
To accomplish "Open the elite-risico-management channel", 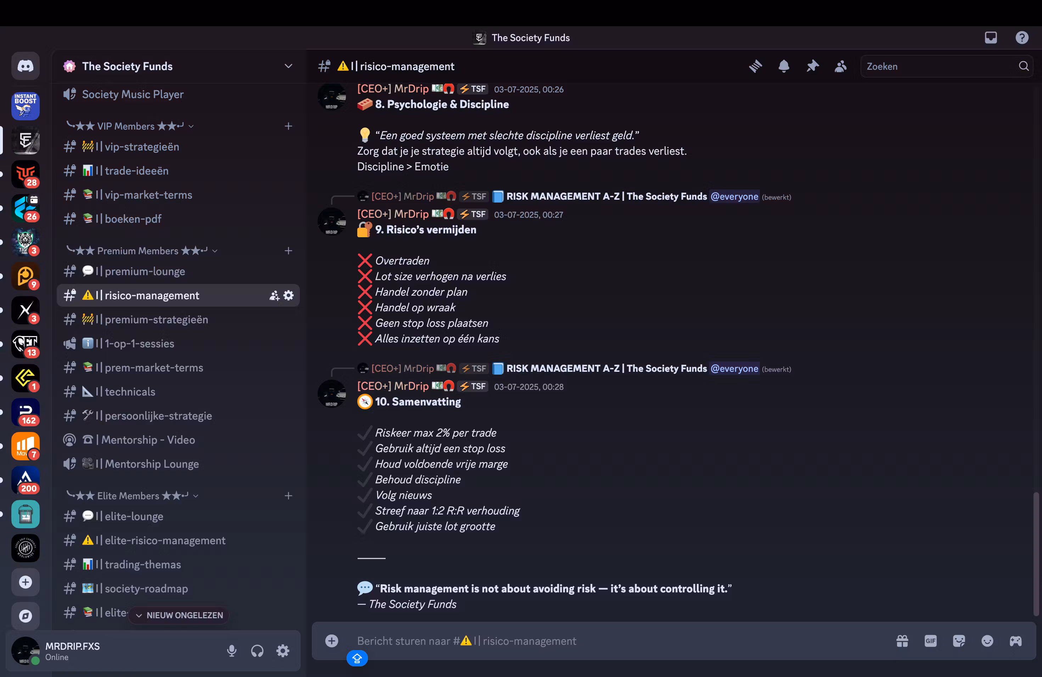I will coord(179,540).
